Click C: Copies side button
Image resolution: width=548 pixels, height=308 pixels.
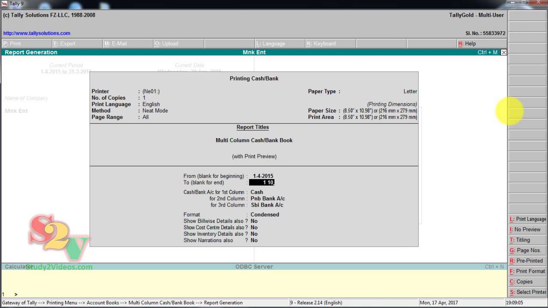pos(528,281)
